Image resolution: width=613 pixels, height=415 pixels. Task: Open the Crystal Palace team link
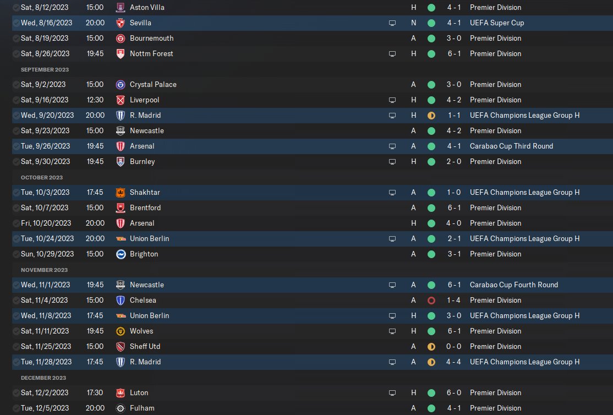(153, 85)
